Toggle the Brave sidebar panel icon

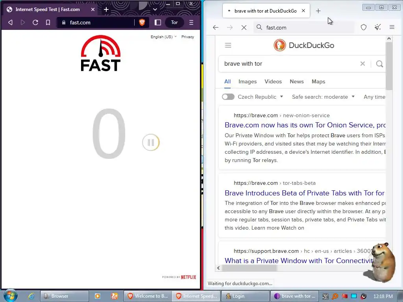coord(158,22)
